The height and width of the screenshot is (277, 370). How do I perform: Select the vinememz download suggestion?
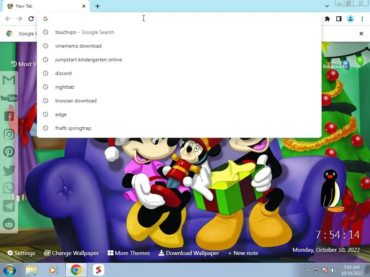179,46
